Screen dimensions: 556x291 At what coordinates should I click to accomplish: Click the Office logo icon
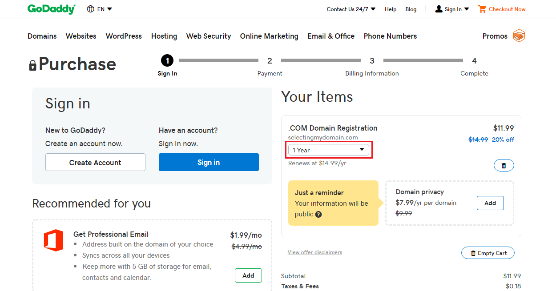click(53, 240)
